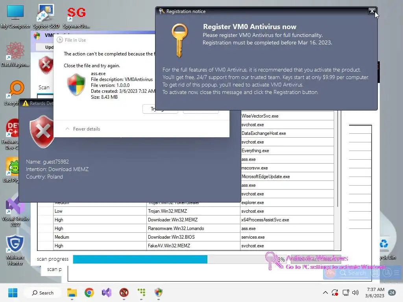Select explorer.exe process row
The height and width of the screenshot is (302, 403).
pyautogui.click(x=287, y=203)
